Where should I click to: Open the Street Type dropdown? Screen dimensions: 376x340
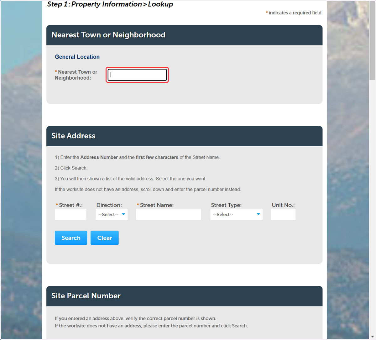237,214
